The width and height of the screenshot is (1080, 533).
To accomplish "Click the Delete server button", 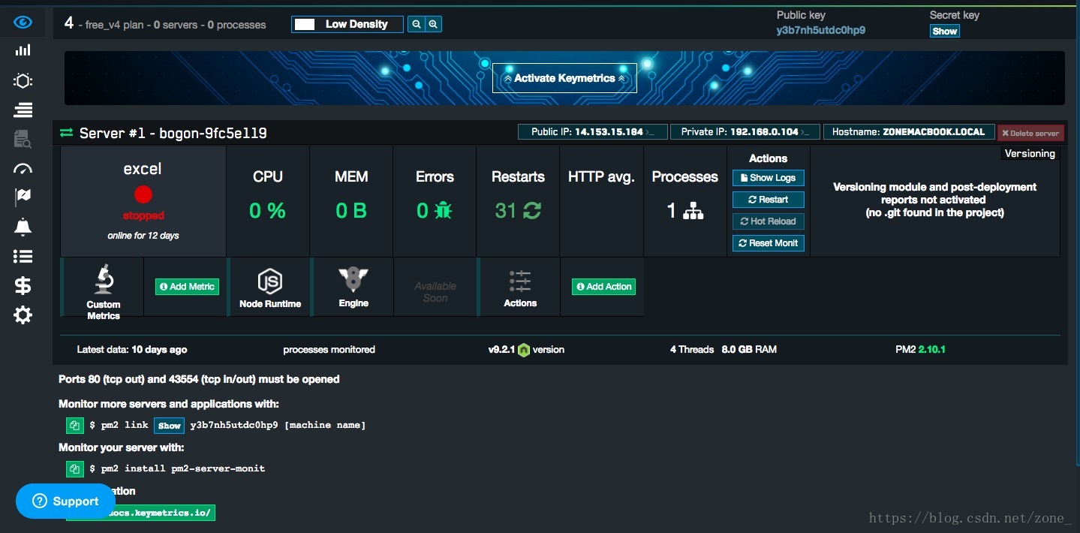I will click(x=1030, y=133).
